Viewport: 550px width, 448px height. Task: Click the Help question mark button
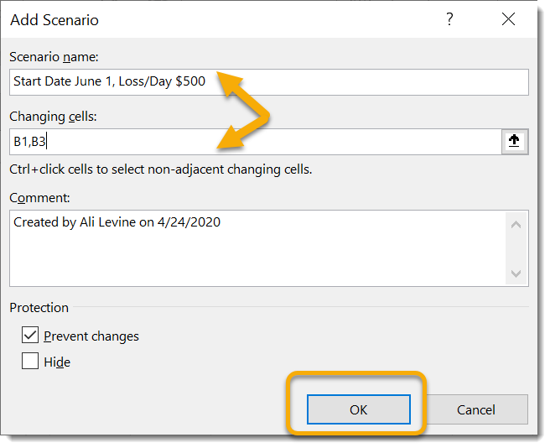449,18
